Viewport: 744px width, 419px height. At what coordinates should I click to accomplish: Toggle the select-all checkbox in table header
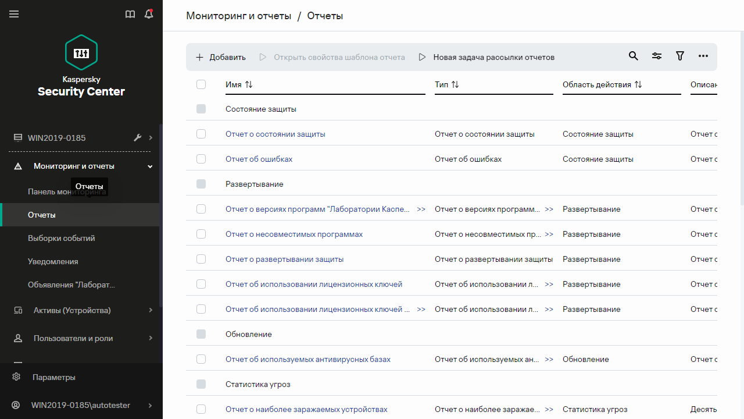tap(201, 84)
